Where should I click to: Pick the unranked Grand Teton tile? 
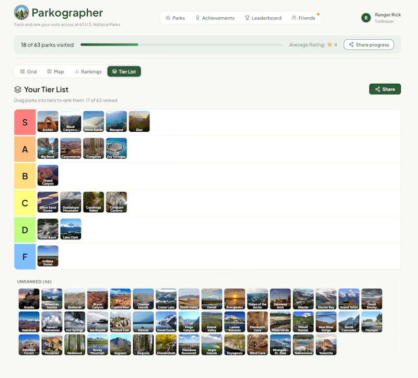click(349, 299)
